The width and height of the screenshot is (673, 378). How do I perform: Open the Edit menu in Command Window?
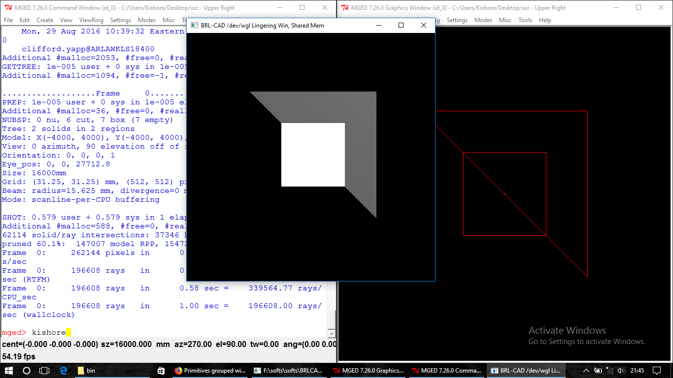[x=25, y=20]
